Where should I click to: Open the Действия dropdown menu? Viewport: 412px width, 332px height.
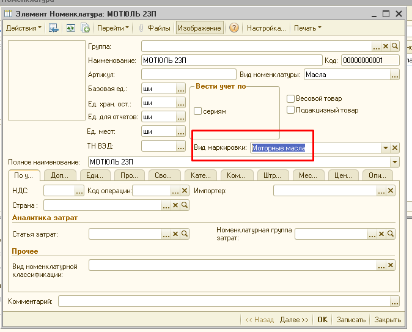tap(24, 28)
